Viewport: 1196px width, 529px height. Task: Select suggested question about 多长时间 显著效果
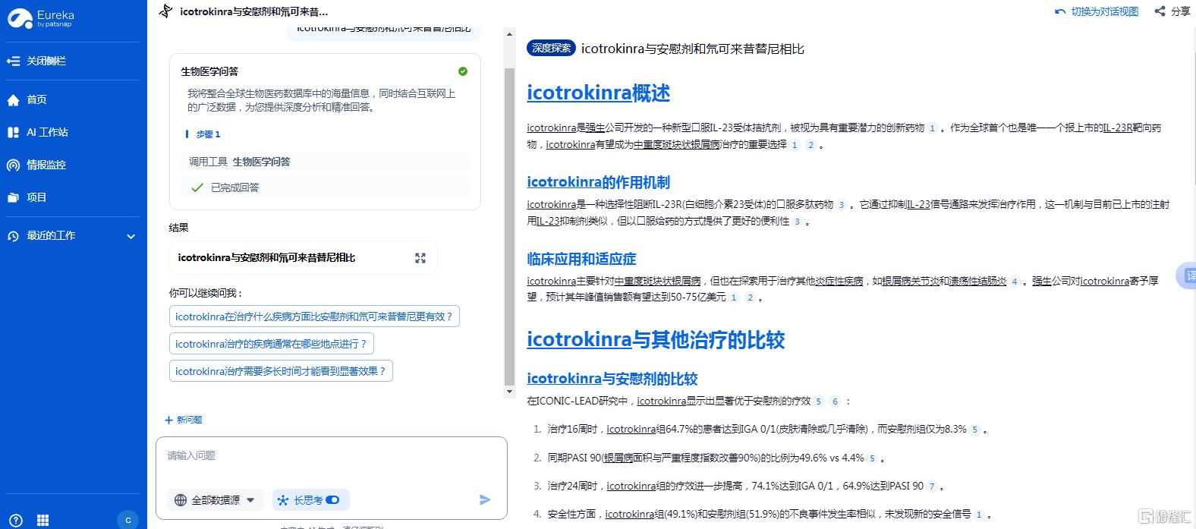pyautogui.click(x=281, y=371)
